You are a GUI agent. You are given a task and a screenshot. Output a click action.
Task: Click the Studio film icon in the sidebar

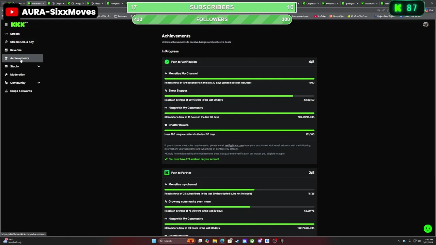tap(6, 66)
